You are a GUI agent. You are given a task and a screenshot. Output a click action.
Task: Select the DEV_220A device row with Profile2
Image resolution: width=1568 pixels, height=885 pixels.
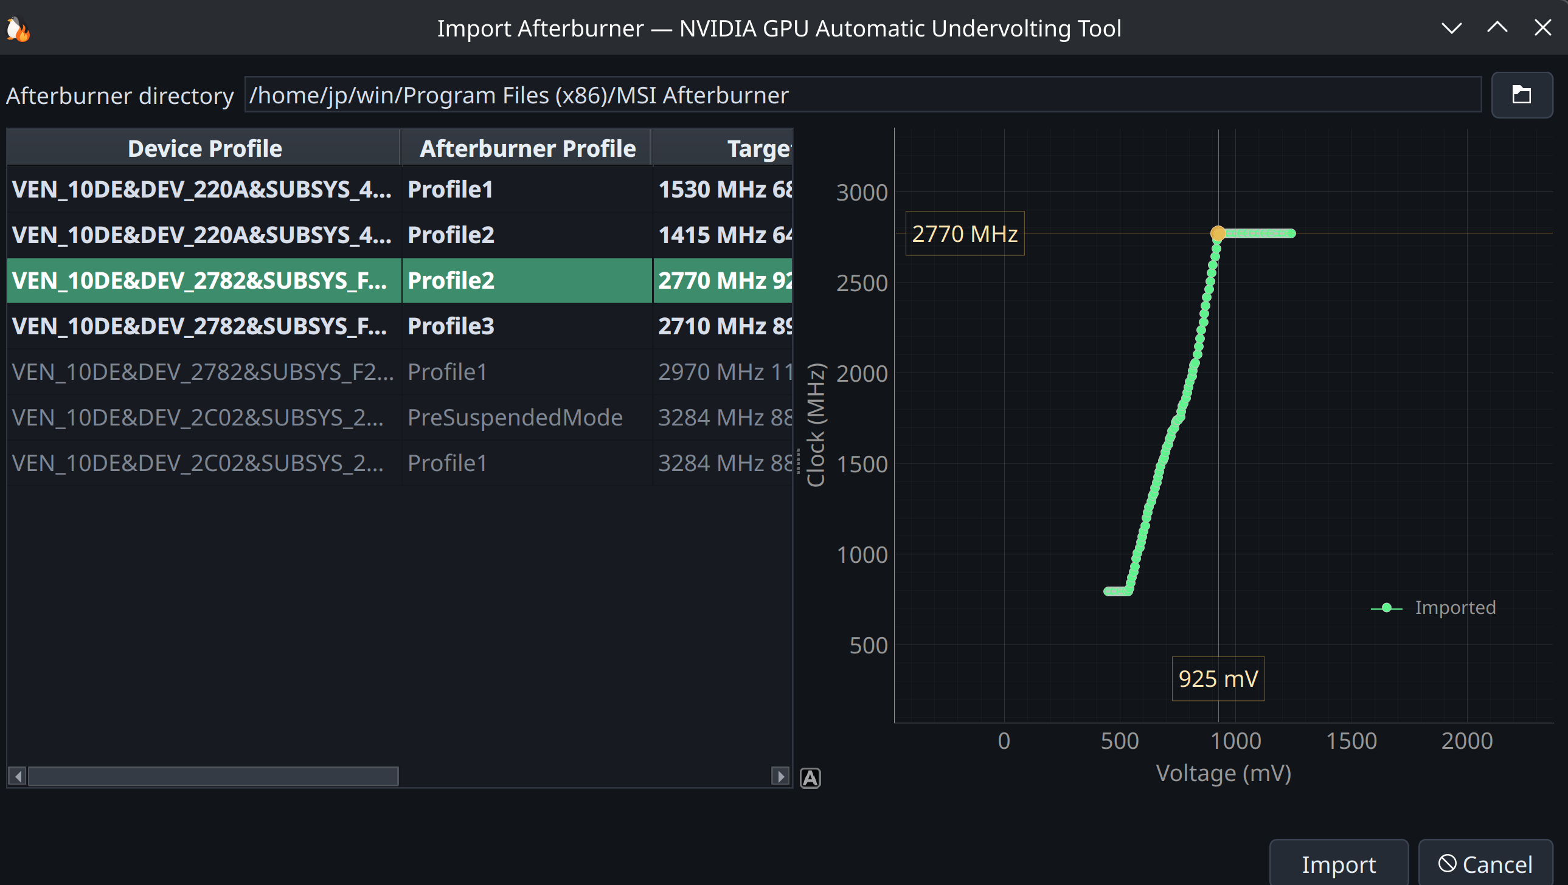tap(204, 235)
